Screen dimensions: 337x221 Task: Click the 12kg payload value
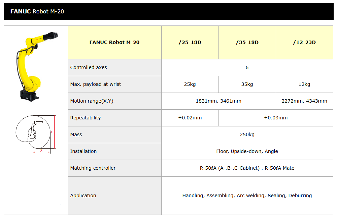coord(304,84)
